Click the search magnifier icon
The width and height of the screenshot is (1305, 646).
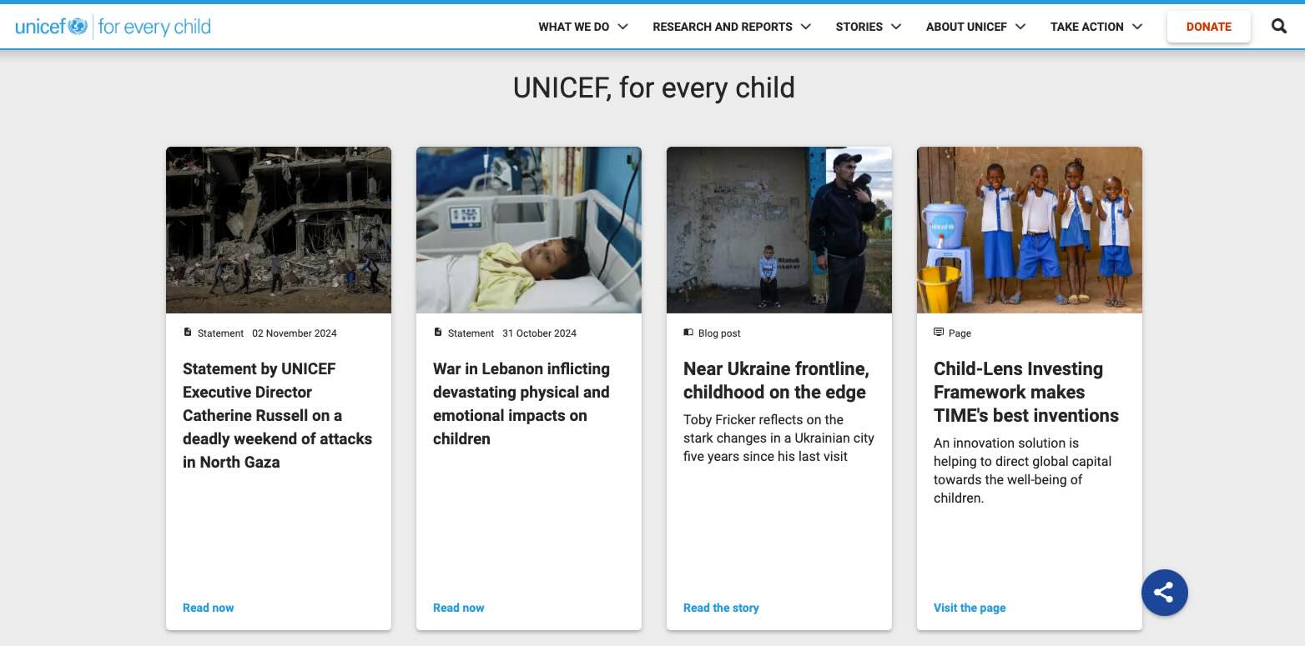coord(1278,27)
